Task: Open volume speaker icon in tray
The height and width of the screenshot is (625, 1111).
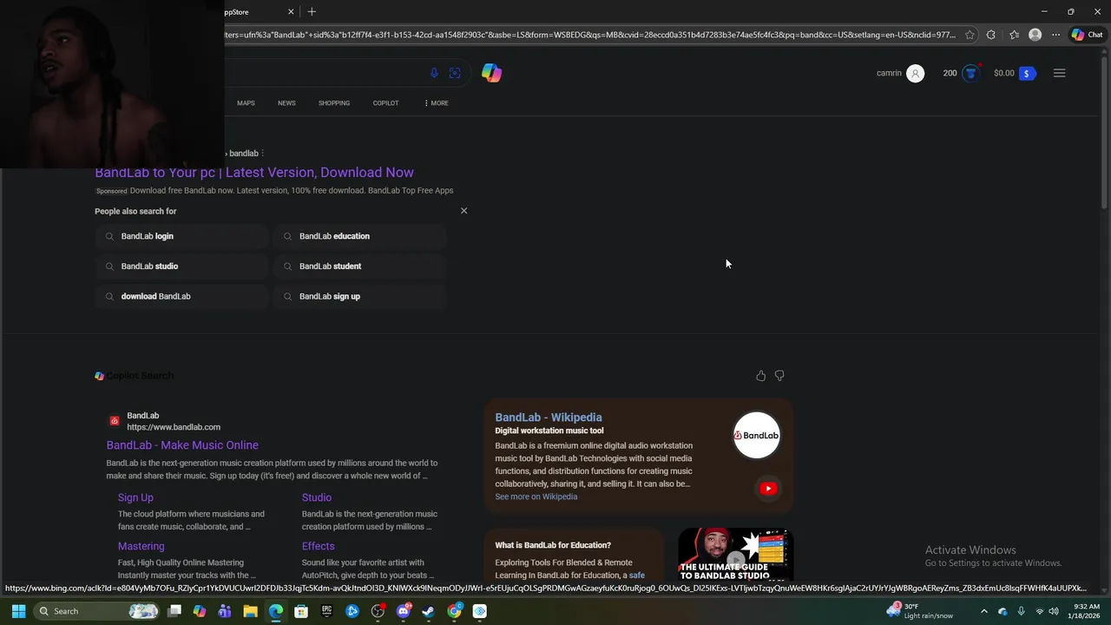Action: (1054, 611)
